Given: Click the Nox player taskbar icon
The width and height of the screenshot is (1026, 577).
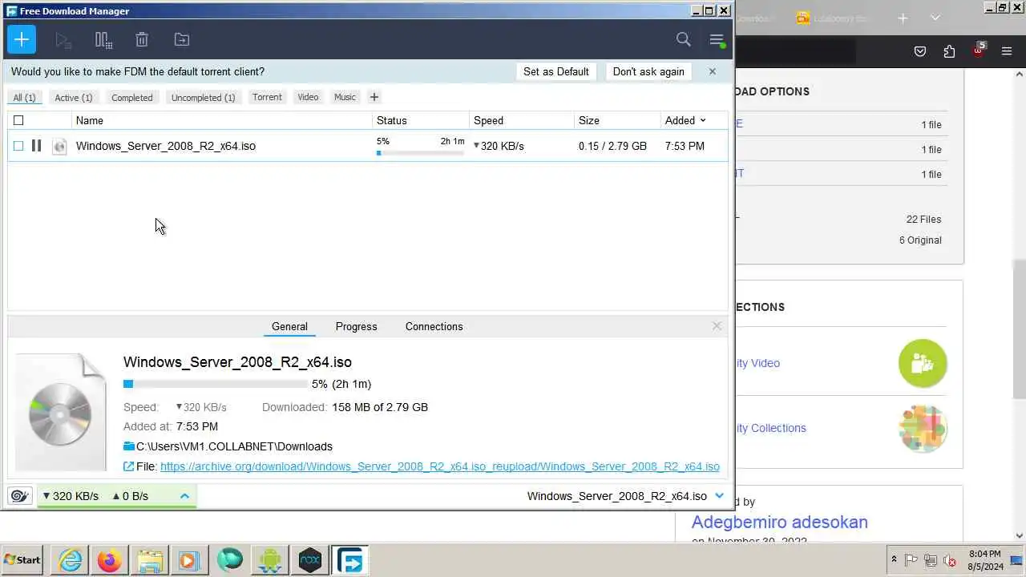Looking at the screenshot, I should click(x=310, y=560).
